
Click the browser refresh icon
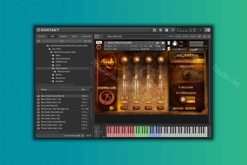tap(38, 41)
